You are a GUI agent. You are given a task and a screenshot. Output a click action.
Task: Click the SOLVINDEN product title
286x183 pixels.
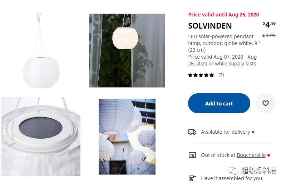click(x=210, y=26)
